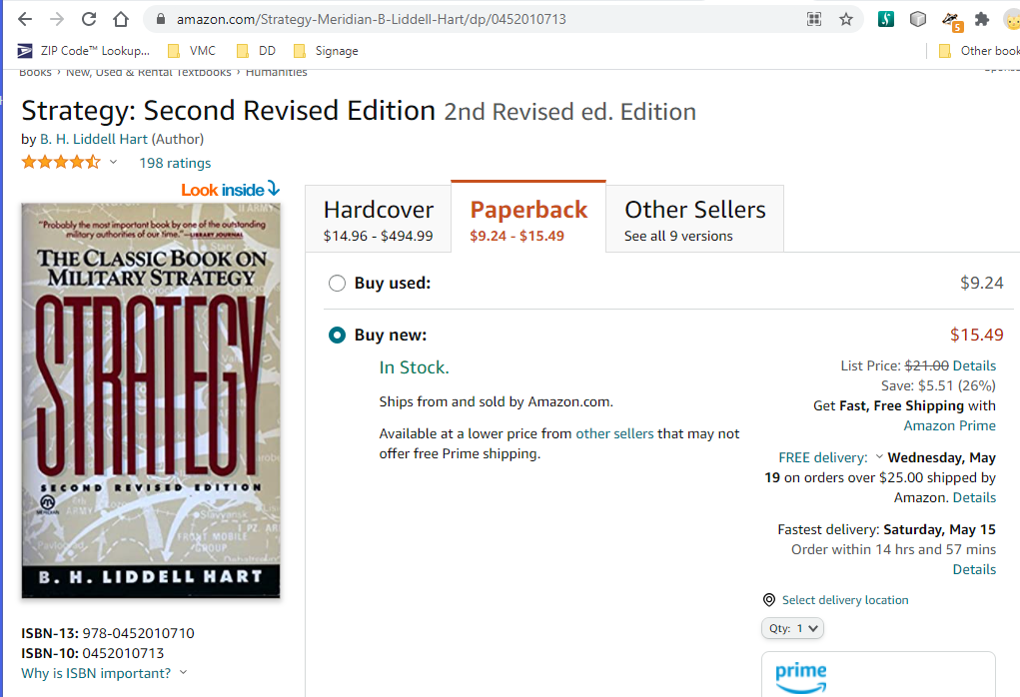1020x697 pixels.
Task: Expand FREE delivery options chevron
Action: 879,456
